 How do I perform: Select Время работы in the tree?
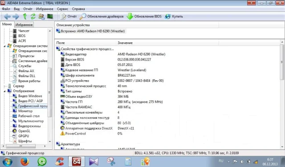pyautogui.click(x=27, y=81)
